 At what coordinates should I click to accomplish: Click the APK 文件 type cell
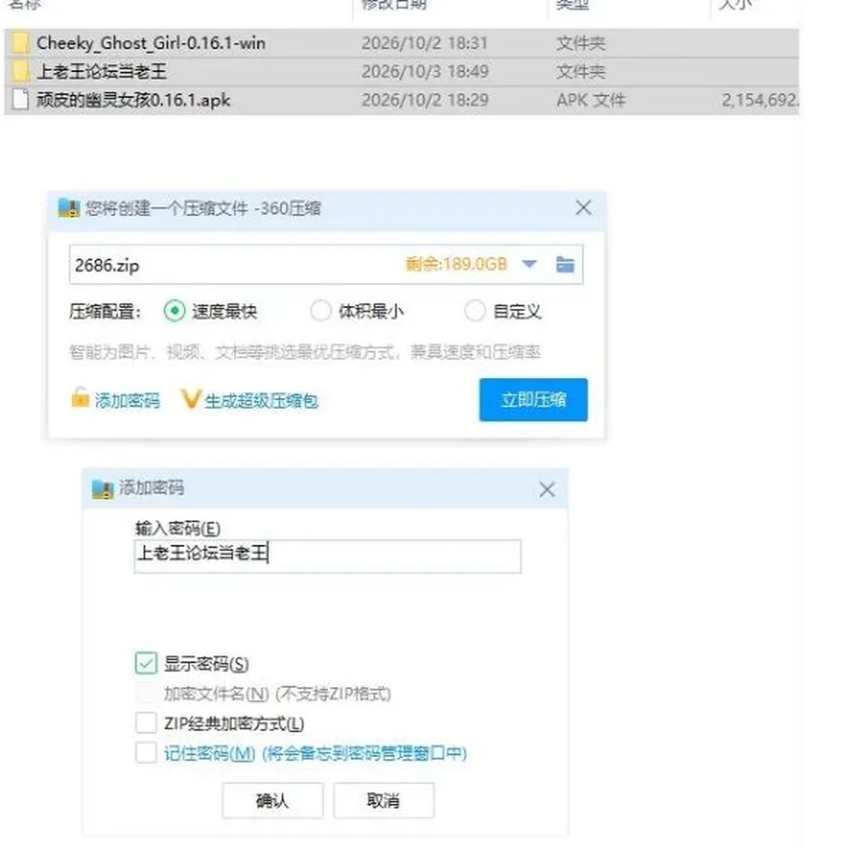[x=591, y=100]
